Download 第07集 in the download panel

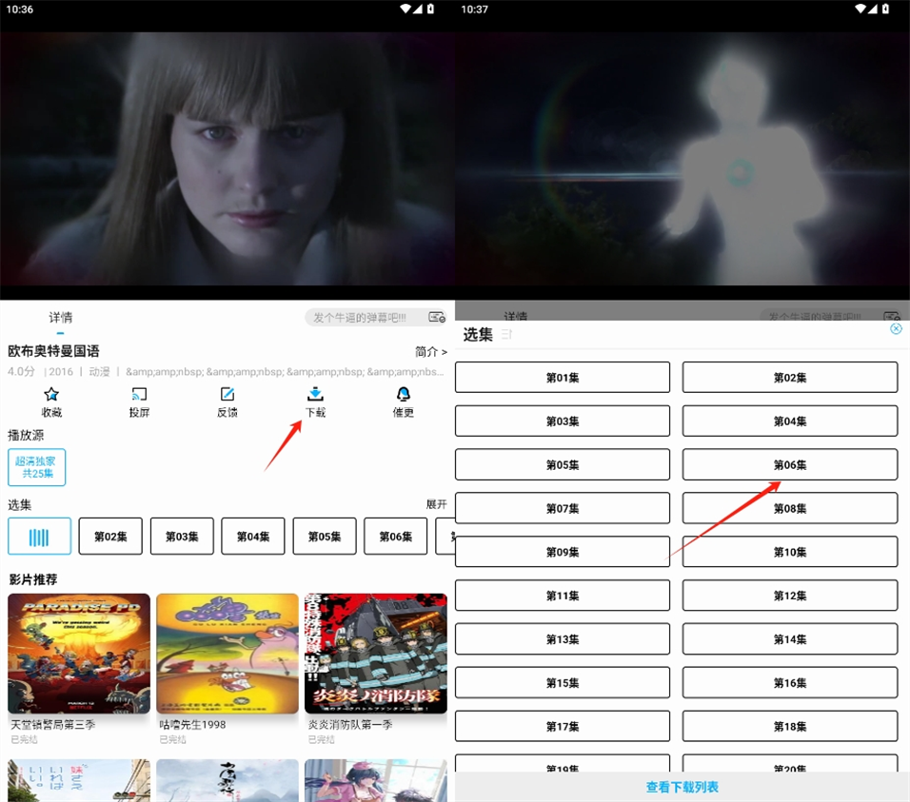pos(563,508)
